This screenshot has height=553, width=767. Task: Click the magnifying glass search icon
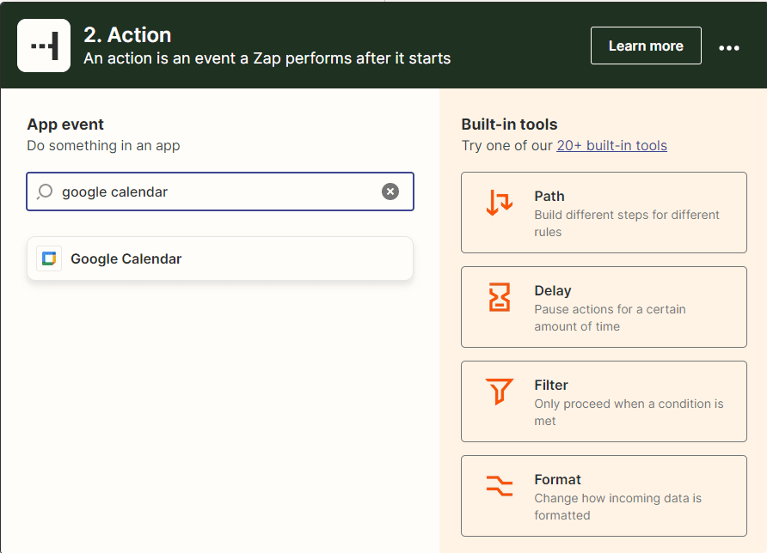(45, 191)
